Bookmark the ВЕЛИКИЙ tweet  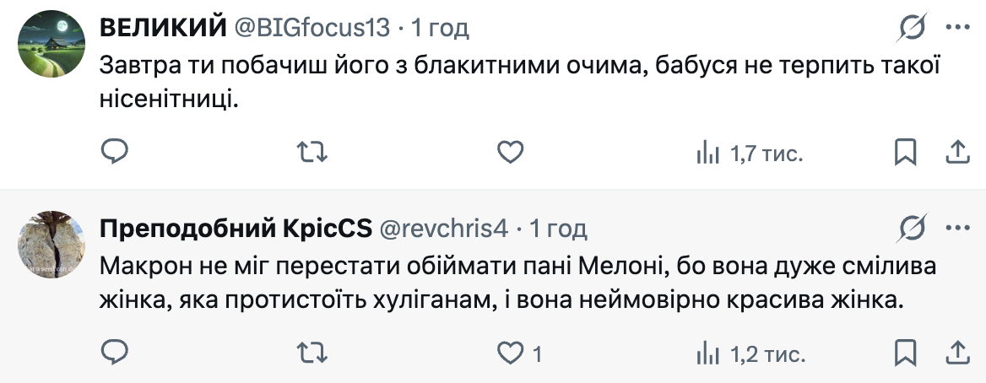905,152
